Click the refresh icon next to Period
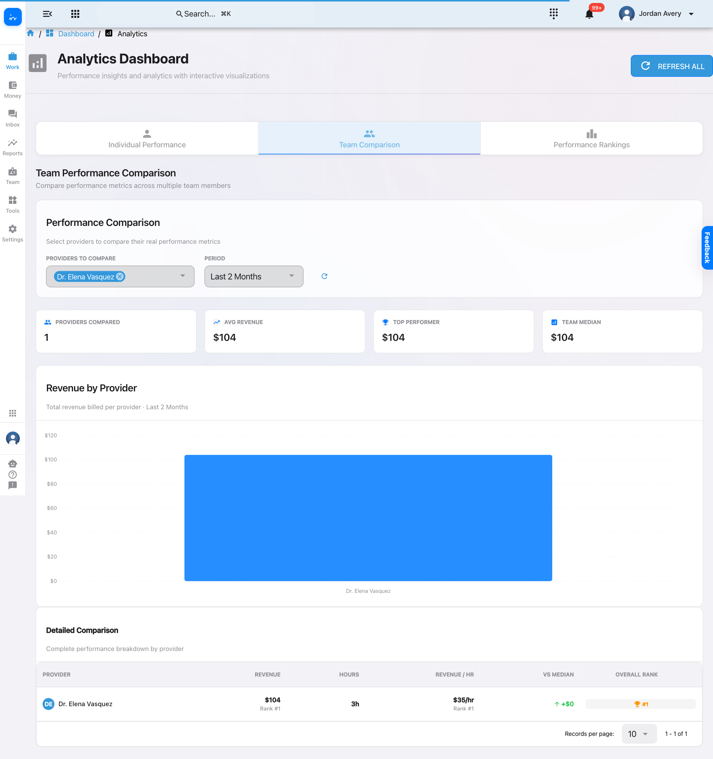This screenshot has height=759, width=713. coord(324,276)
